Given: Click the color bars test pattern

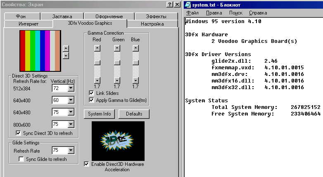Looking at the screenshot, I should point(40,51).
